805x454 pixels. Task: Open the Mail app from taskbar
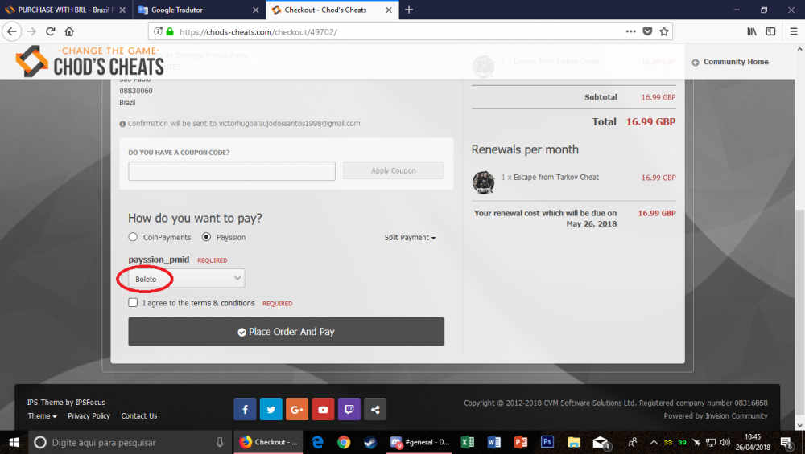(x=601, y=442)
